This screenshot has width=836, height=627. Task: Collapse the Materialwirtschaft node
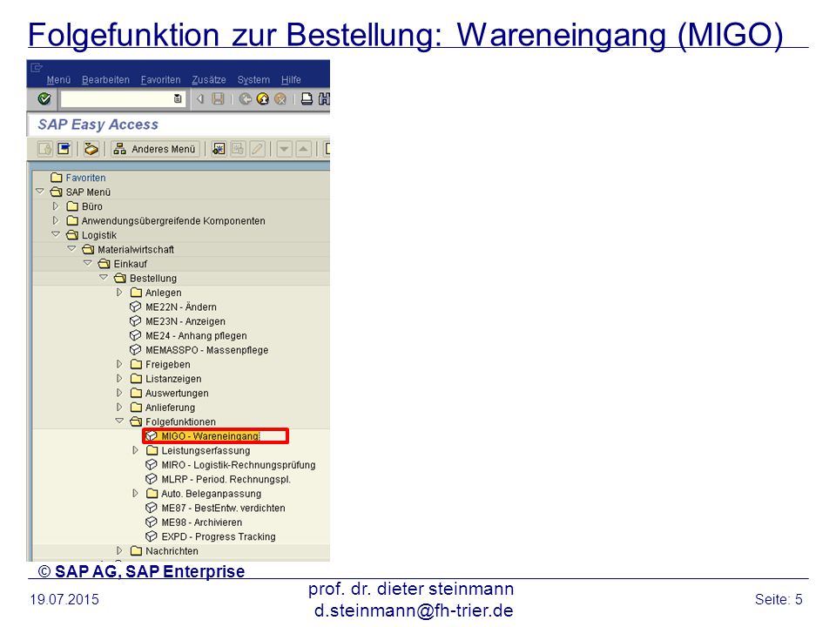point(72,248)
